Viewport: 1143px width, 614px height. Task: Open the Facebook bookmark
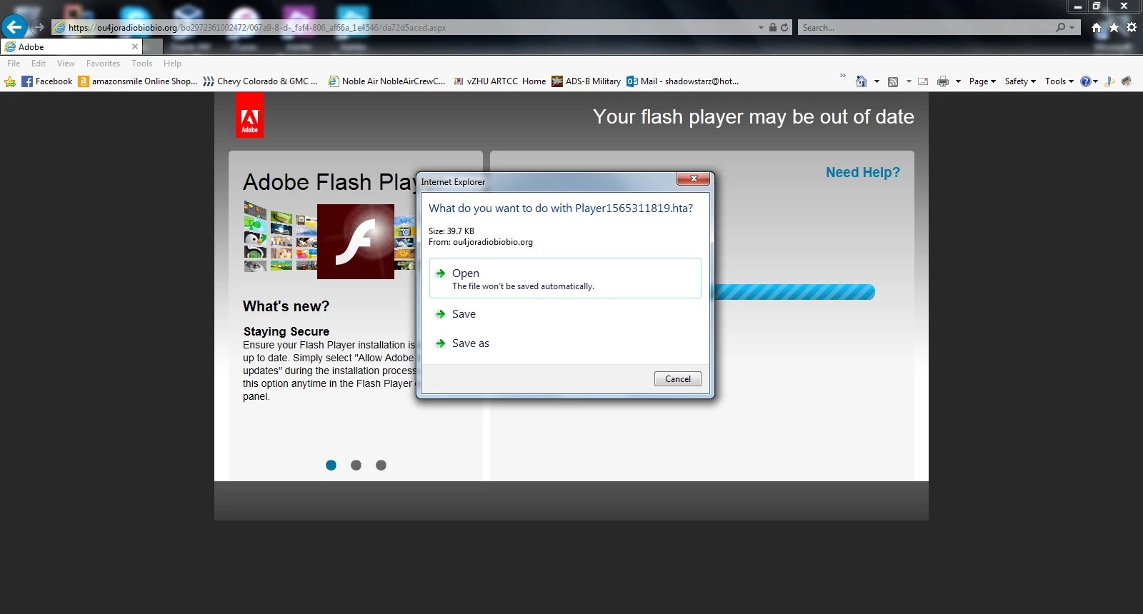tap(47, 81)
